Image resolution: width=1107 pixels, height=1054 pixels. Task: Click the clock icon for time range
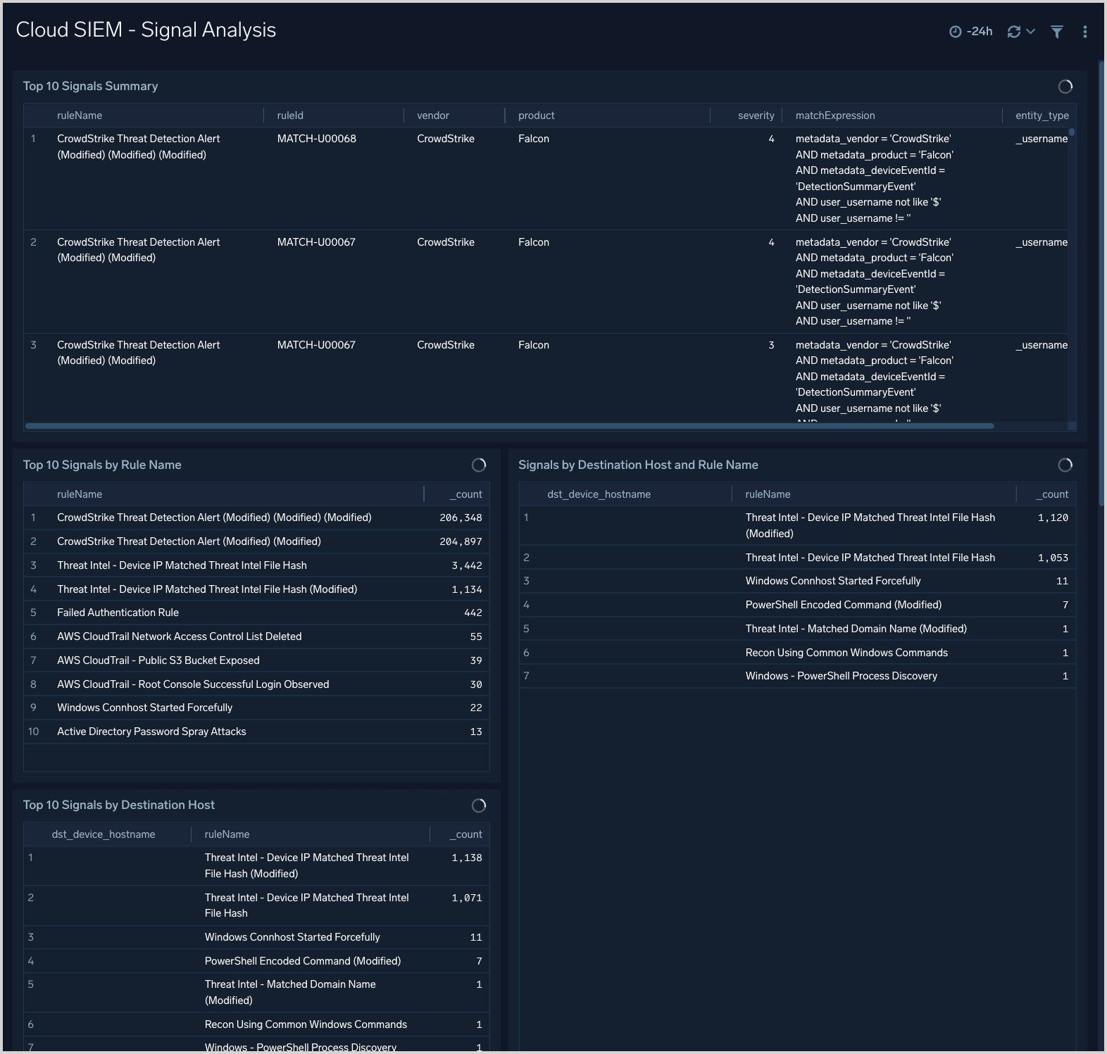(x=955, y=32)
